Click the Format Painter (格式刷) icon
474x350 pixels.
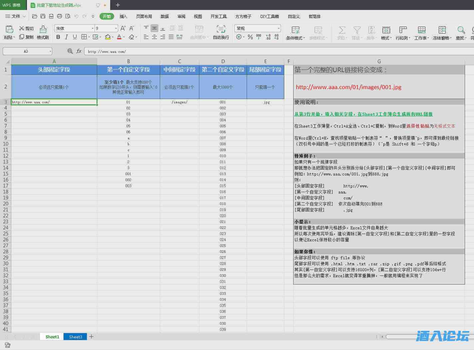tap(43, 30)
